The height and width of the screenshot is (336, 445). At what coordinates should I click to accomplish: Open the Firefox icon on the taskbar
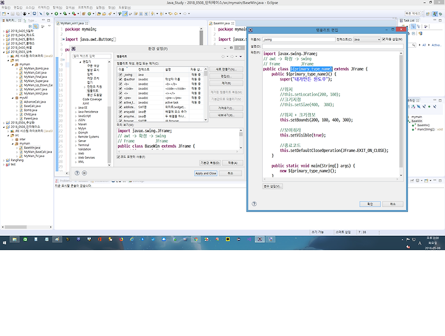coord(121,240)
